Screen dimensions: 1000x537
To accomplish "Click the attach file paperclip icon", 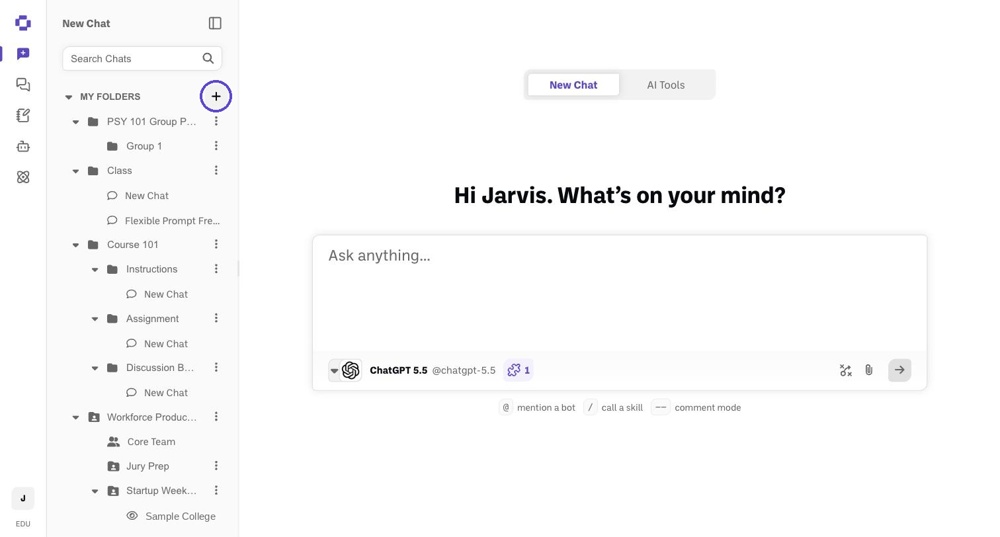I will point(869,370).
